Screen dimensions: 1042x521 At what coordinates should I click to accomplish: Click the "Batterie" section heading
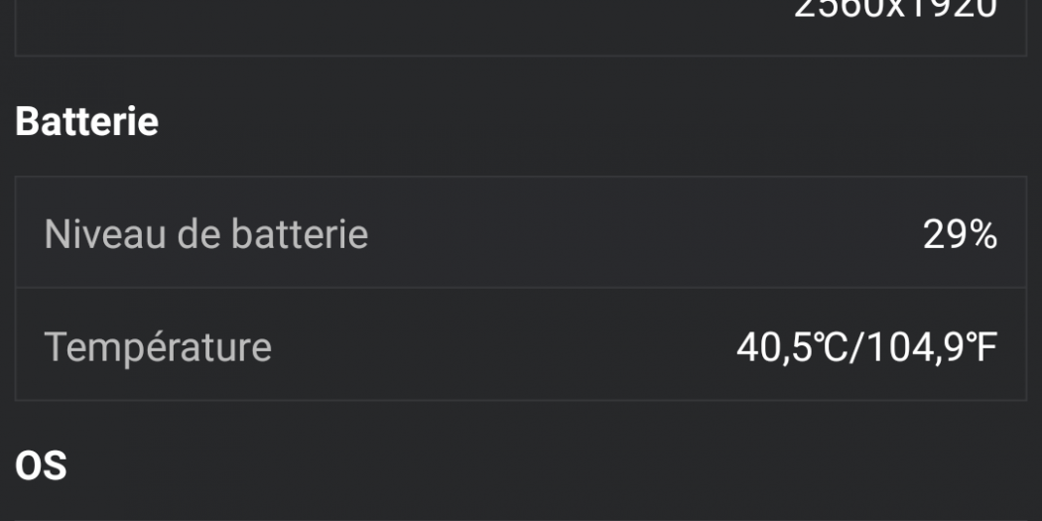(87, 121)
